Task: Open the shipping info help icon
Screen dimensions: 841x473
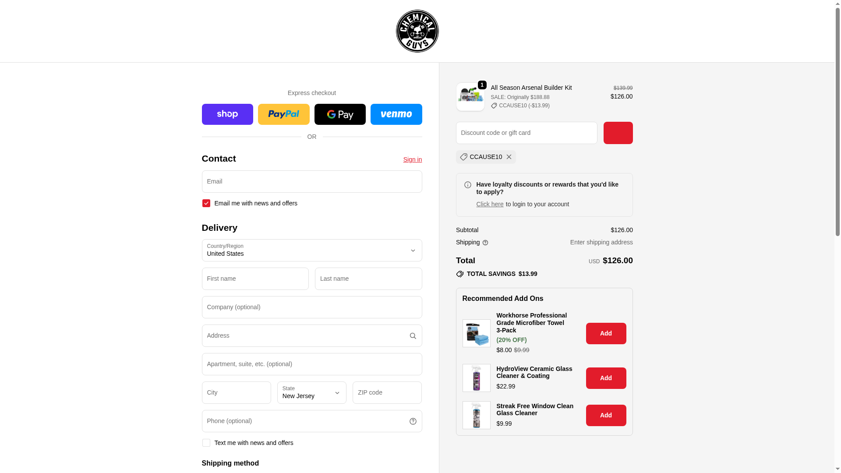Action: pos(485,243)
